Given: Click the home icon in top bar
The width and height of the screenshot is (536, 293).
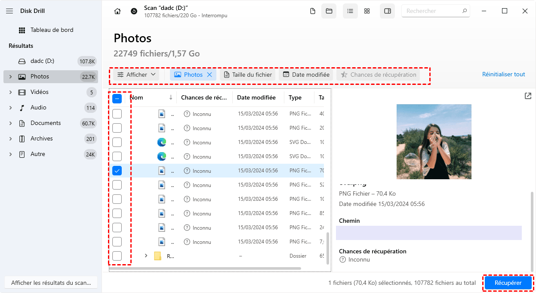Looking at the screenshot, I should [x=117, y=11].
